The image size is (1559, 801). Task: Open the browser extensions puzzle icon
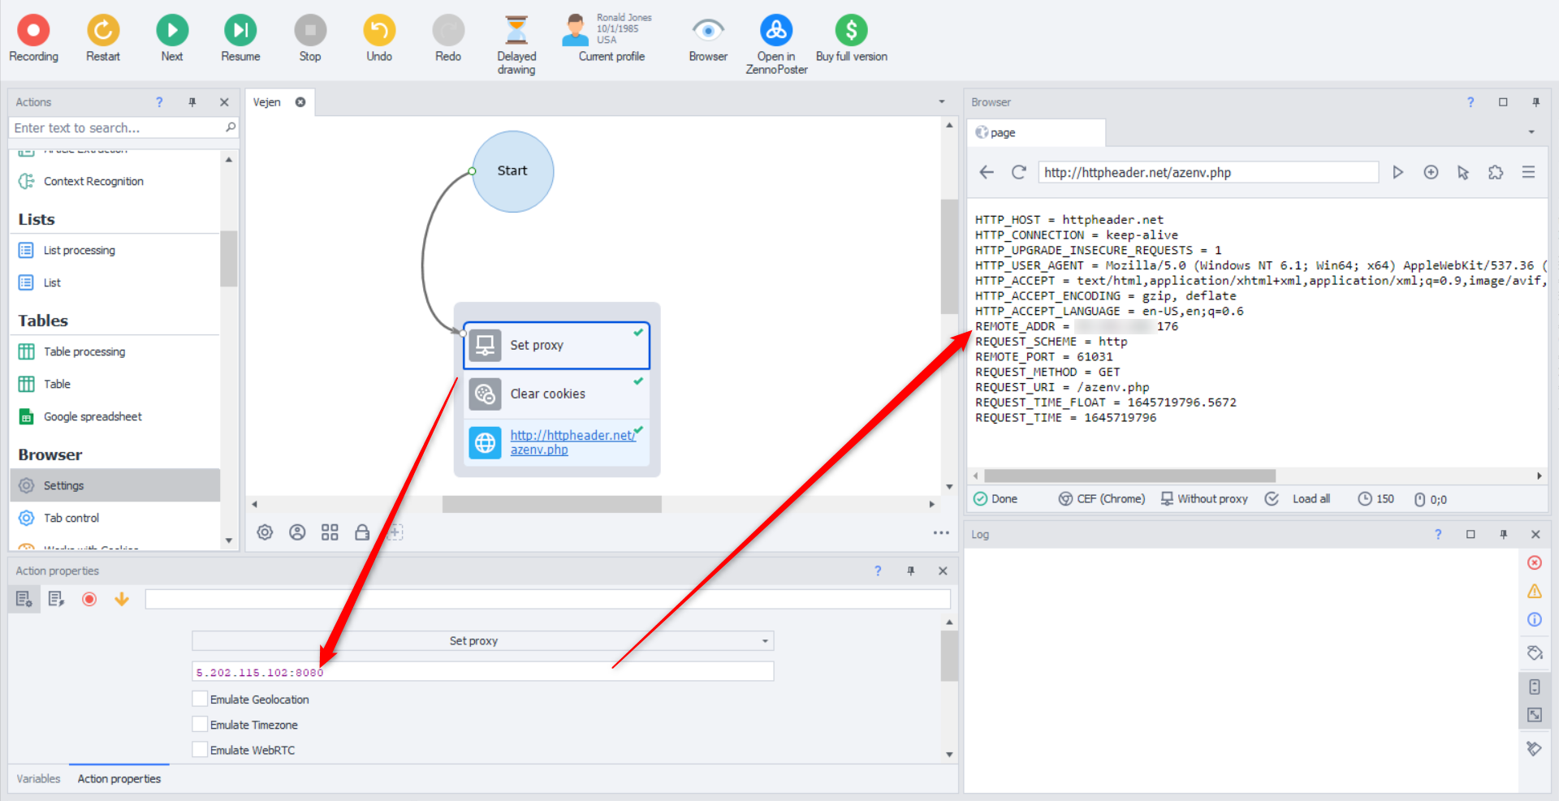(1496, 172)
